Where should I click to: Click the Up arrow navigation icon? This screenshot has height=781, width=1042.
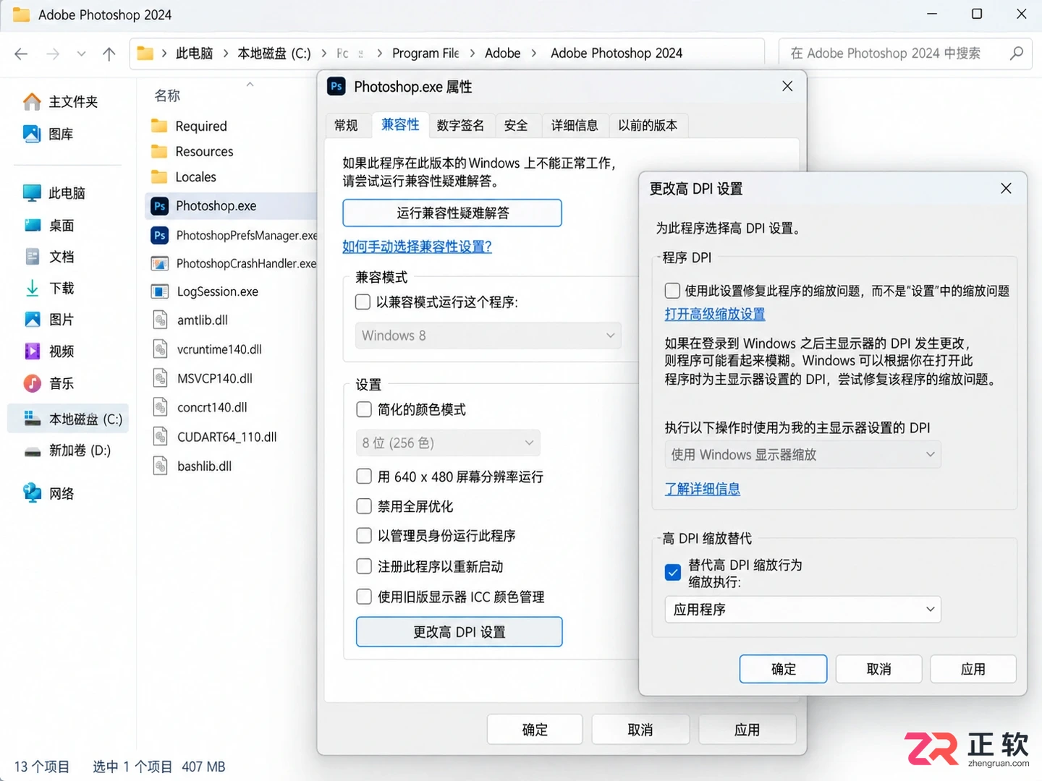pos(109,54)
